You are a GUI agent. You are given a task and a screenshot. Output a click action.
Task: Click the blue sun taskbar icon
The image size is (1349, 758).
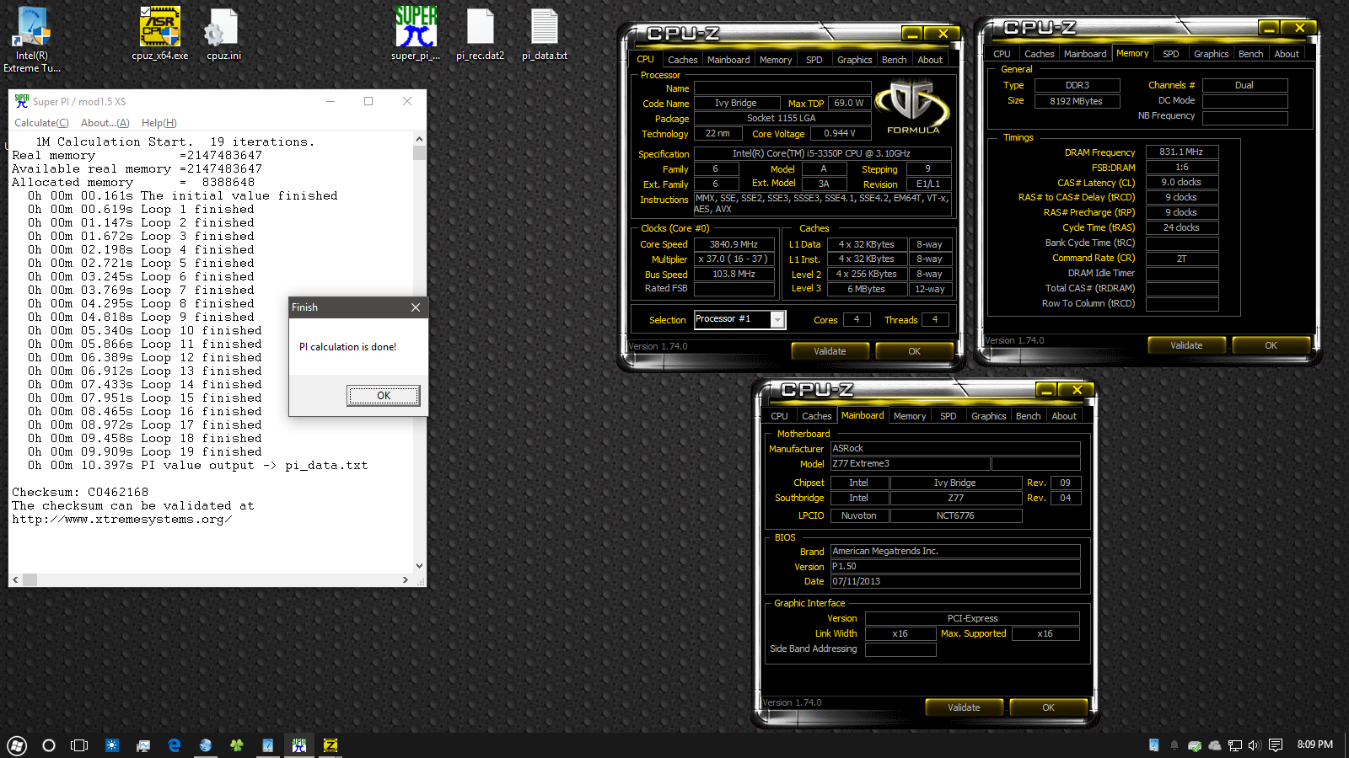click(111, 745)
